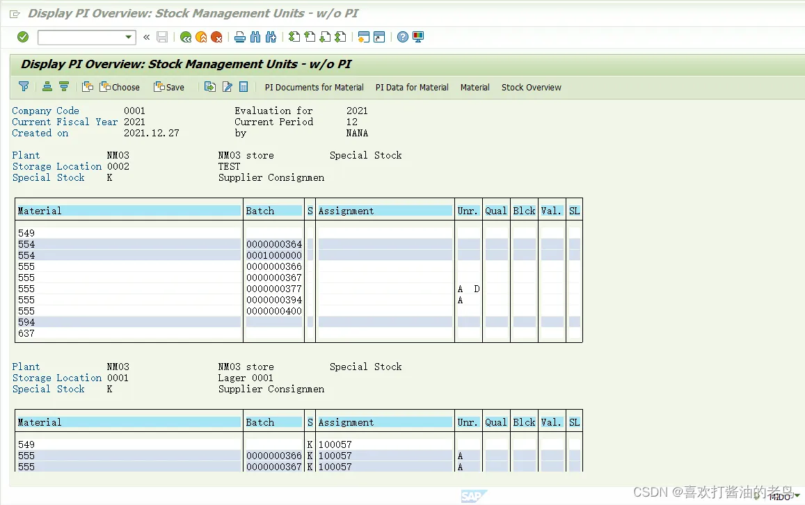Select batch 0000000377 cell

(274, 289)
